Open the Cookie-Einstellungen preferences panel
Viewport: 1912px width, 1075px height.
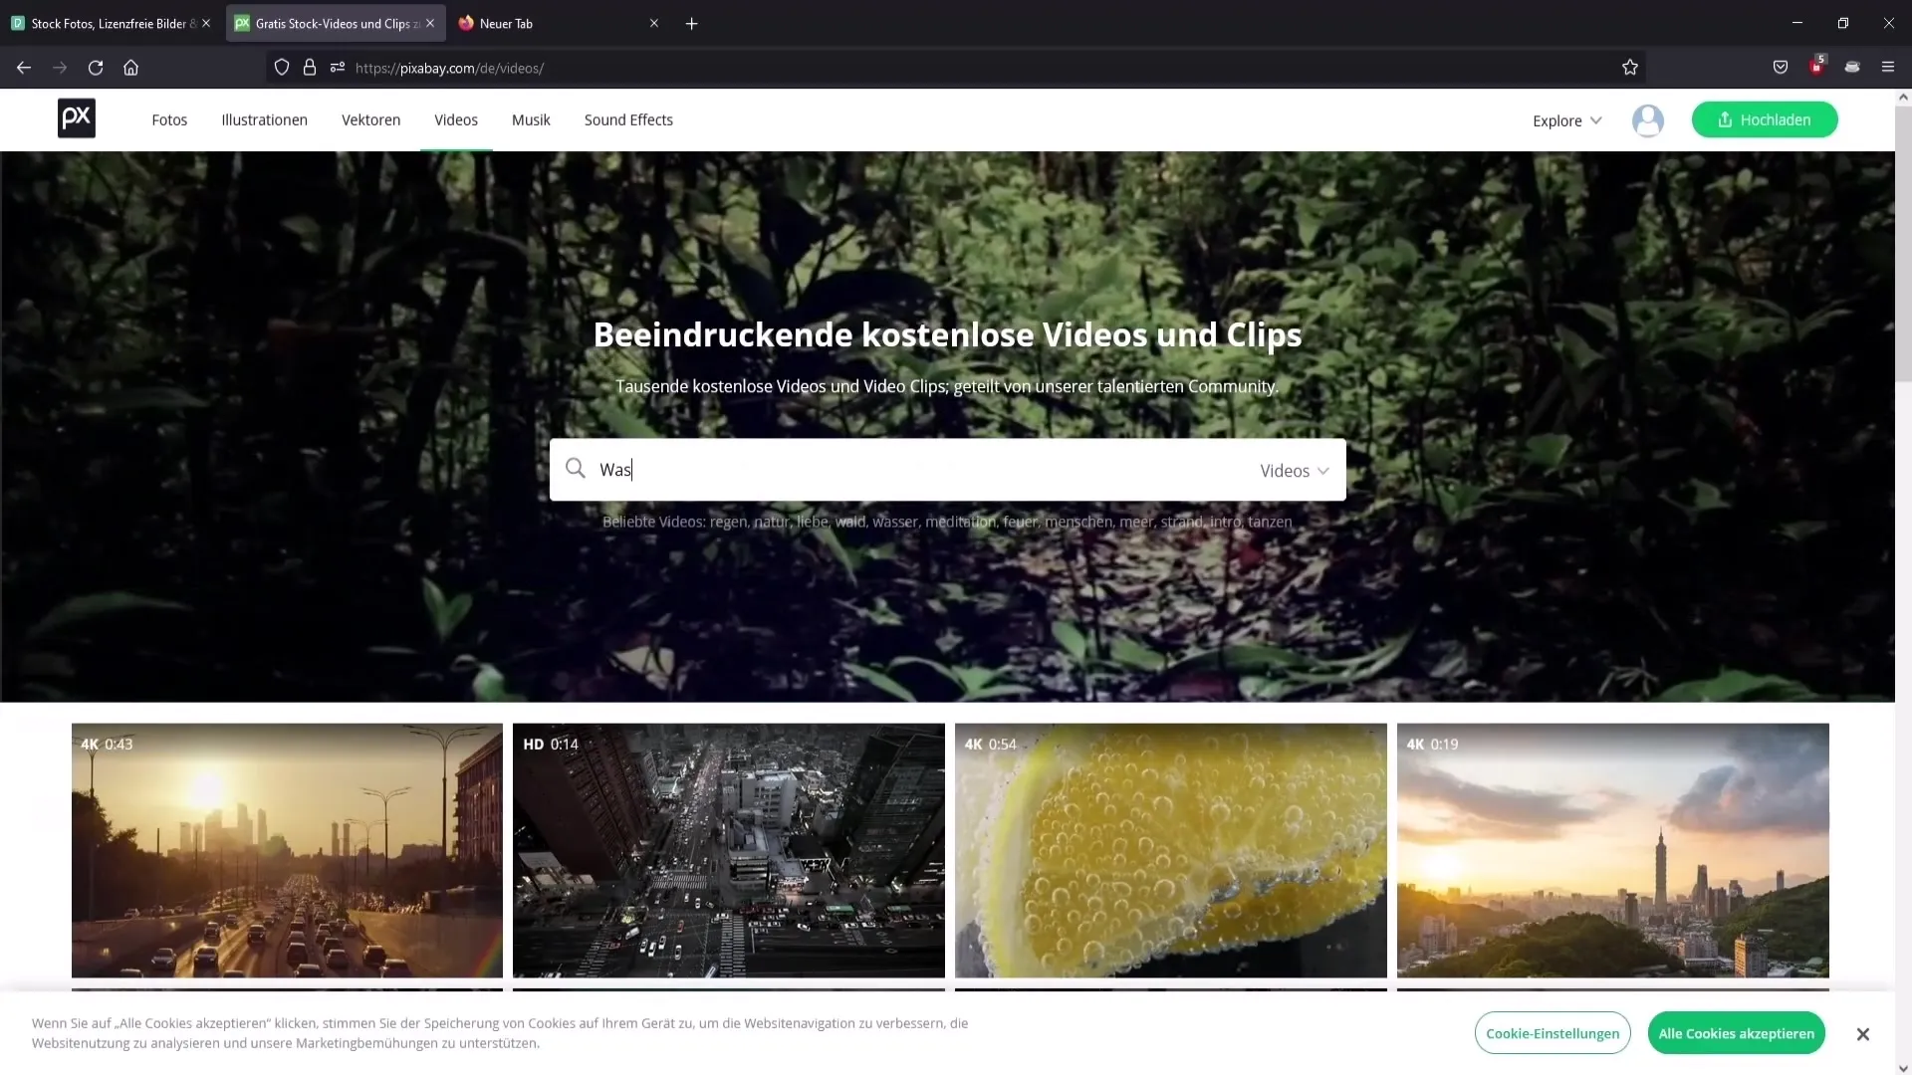point(1553,1033)
